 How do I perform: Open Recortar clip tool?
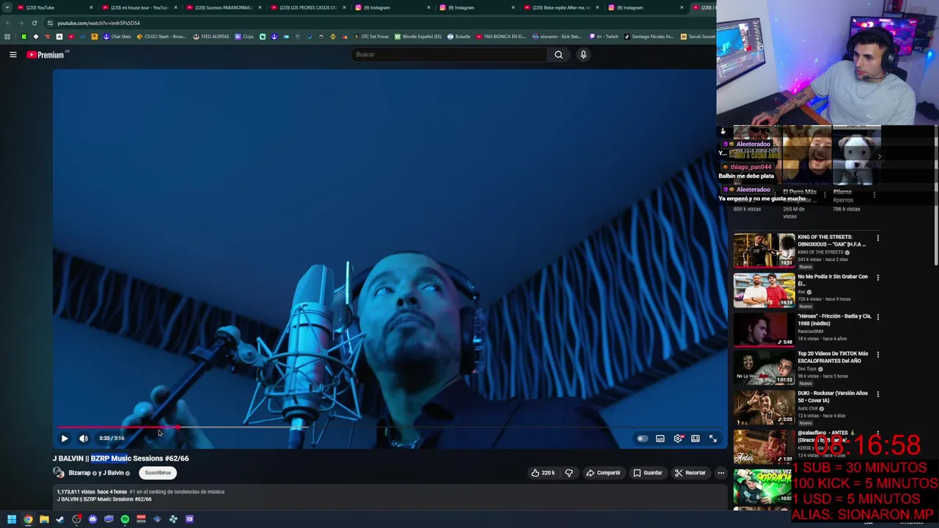tap(690, 473)
